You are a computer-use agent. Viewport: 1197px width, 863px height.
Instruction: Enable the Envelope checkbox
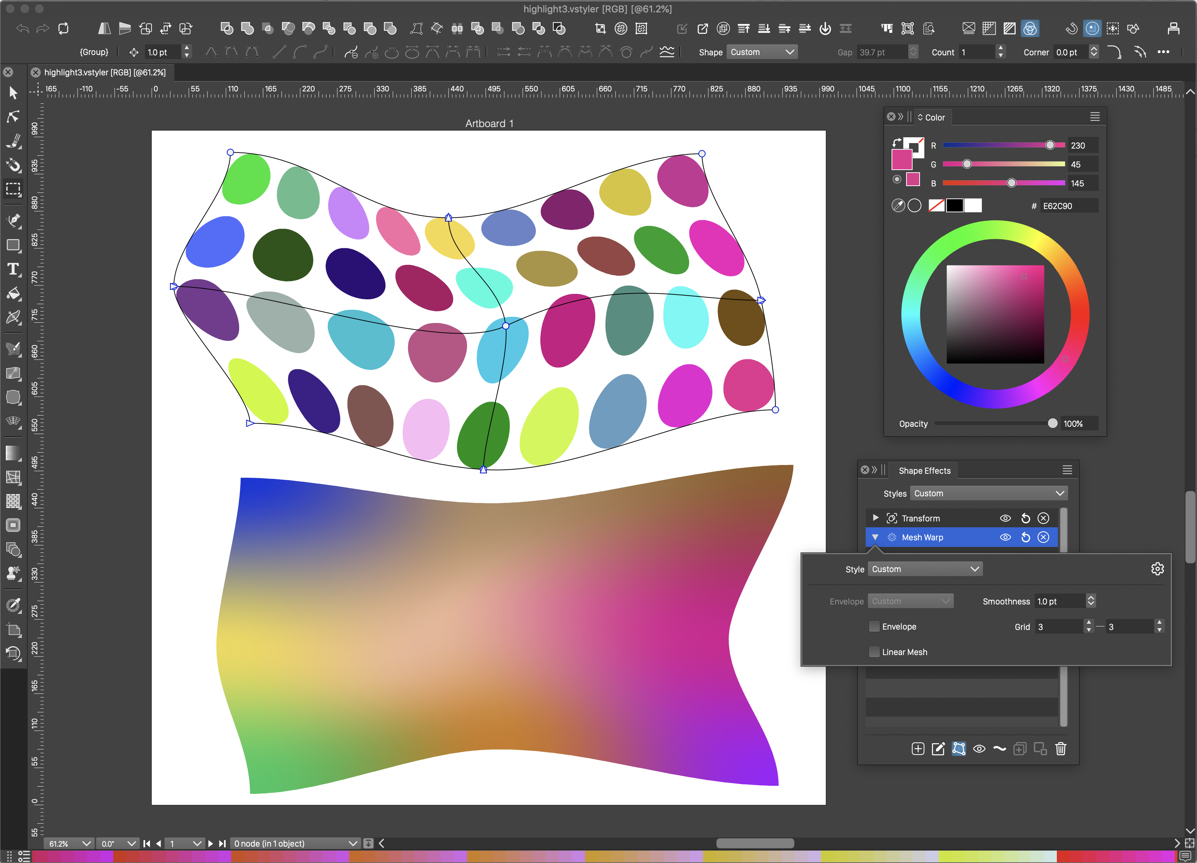[x=874, y=627]
